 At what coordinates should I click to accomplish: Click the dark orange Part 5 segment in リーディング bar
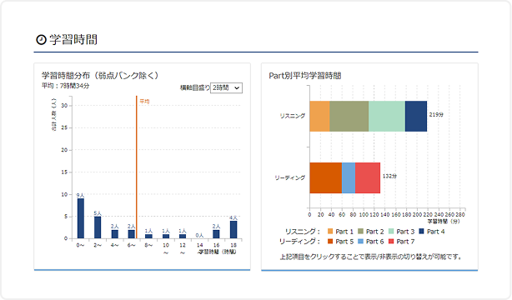click(326, 177)
